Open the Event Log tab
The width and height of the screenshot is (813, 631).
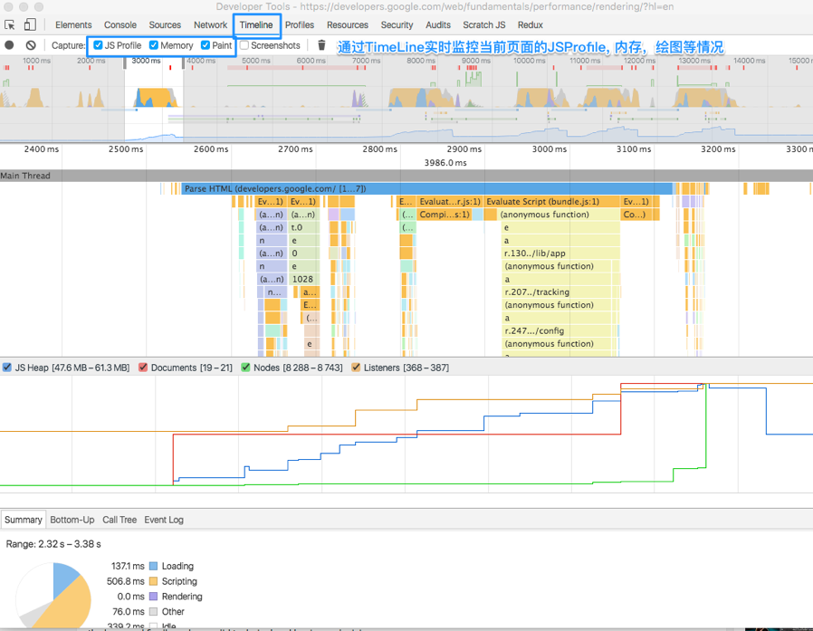(x=164, y=520)
